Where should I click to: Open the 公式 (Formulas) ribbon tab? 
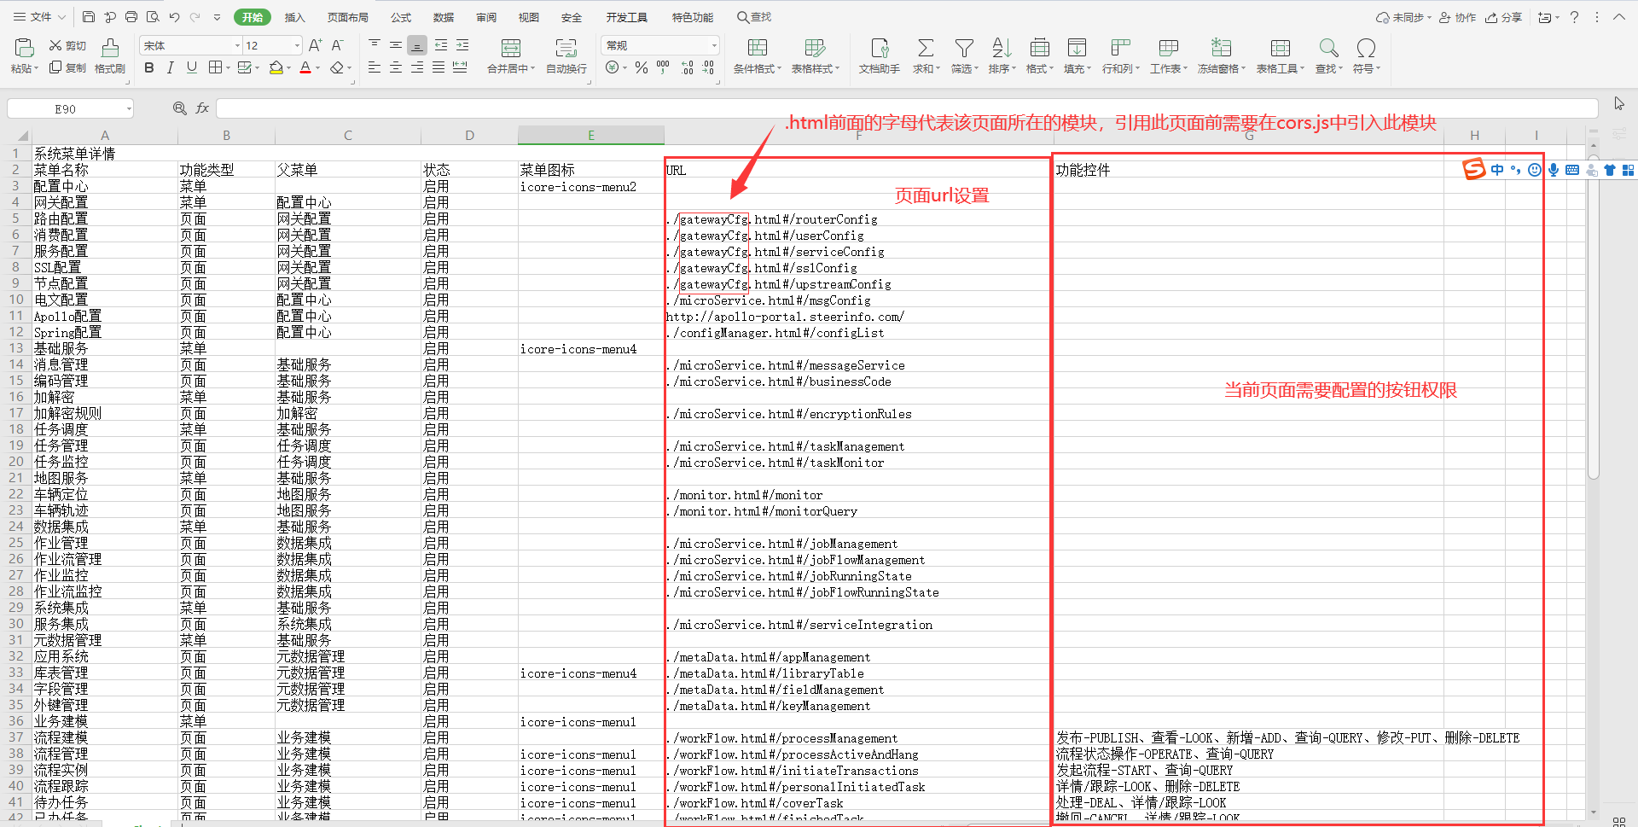(x=400, y=17)
